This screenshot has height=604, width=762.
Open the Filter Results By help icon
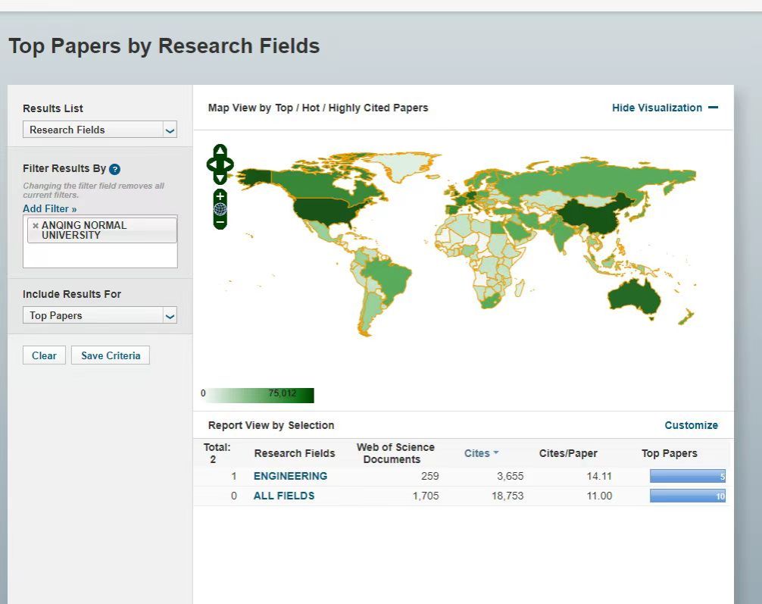(115, 169)
